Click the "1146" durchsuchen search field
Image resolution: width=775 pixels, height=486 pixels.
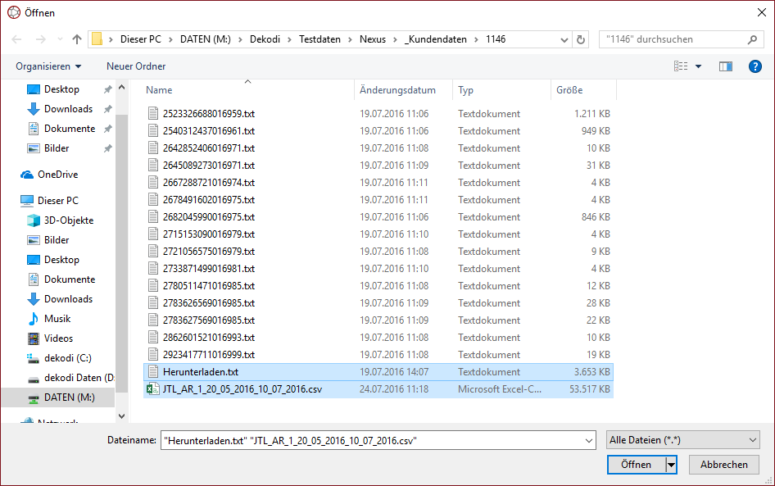672,39
